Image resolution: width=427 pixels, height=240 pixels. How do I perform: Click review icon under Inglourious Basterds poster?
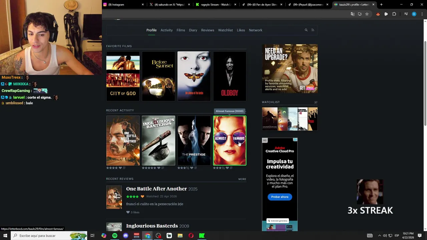tap(163, 168)
